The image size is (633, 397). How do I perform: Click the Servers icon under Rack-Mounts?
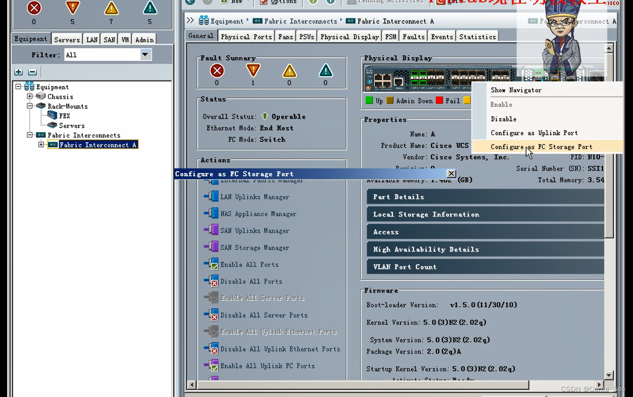[x=52, y=125]
